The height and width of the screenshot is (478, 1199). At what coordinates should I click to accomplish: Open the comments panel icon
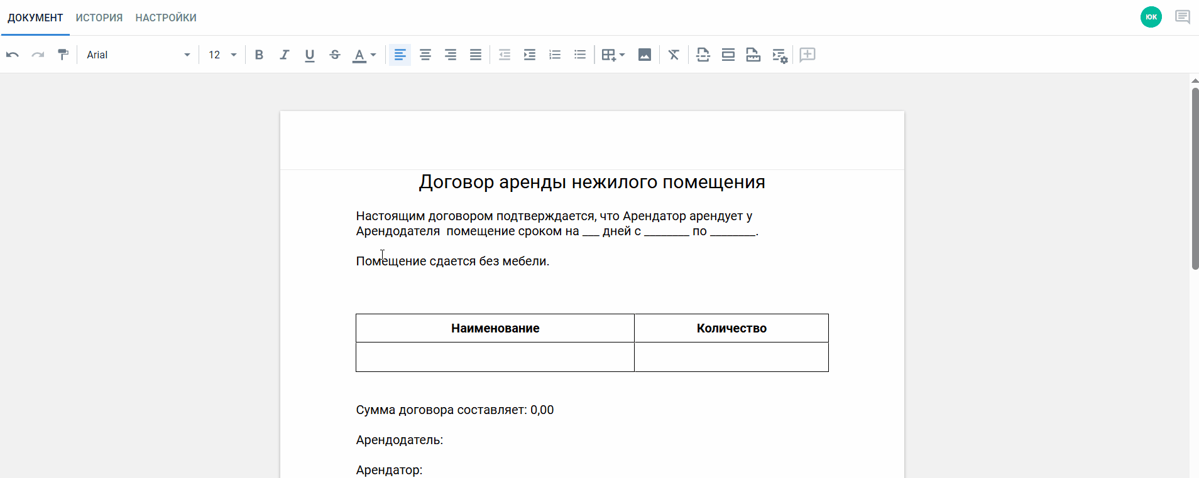point(1183,17)
